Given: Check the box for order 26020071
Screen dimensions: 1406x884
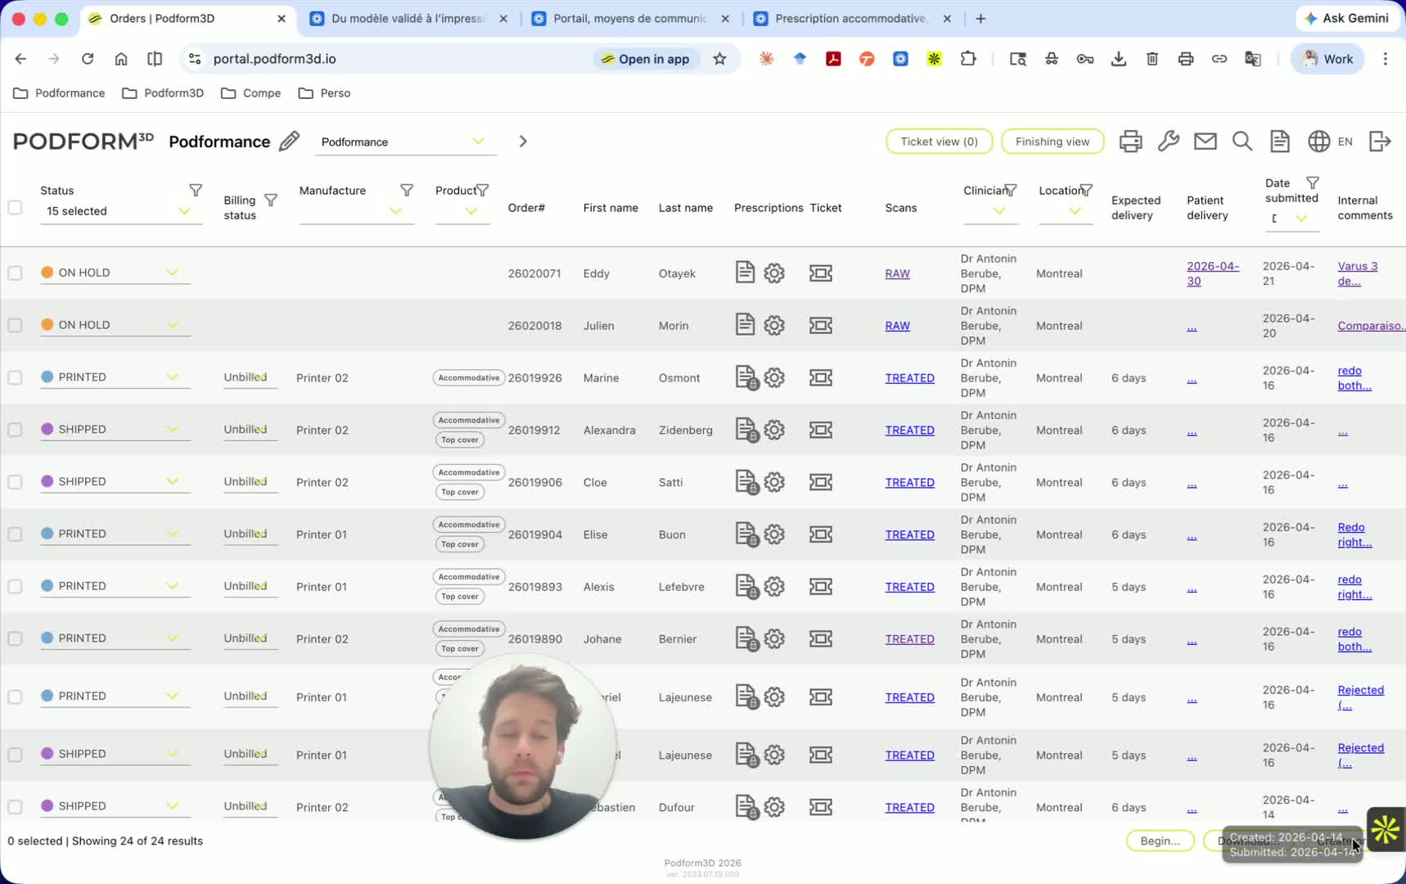Looking at the screenshot, I should tap(15, 273).
